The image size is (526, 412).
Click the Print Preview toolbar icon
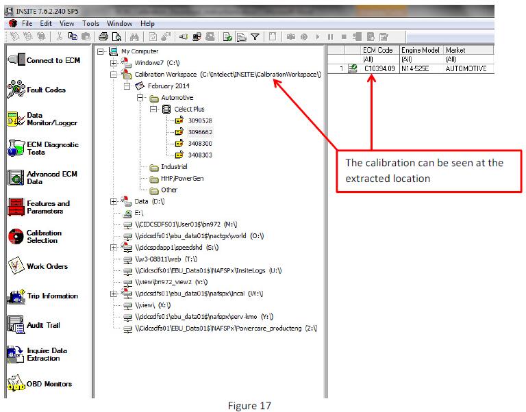[116, 36]
